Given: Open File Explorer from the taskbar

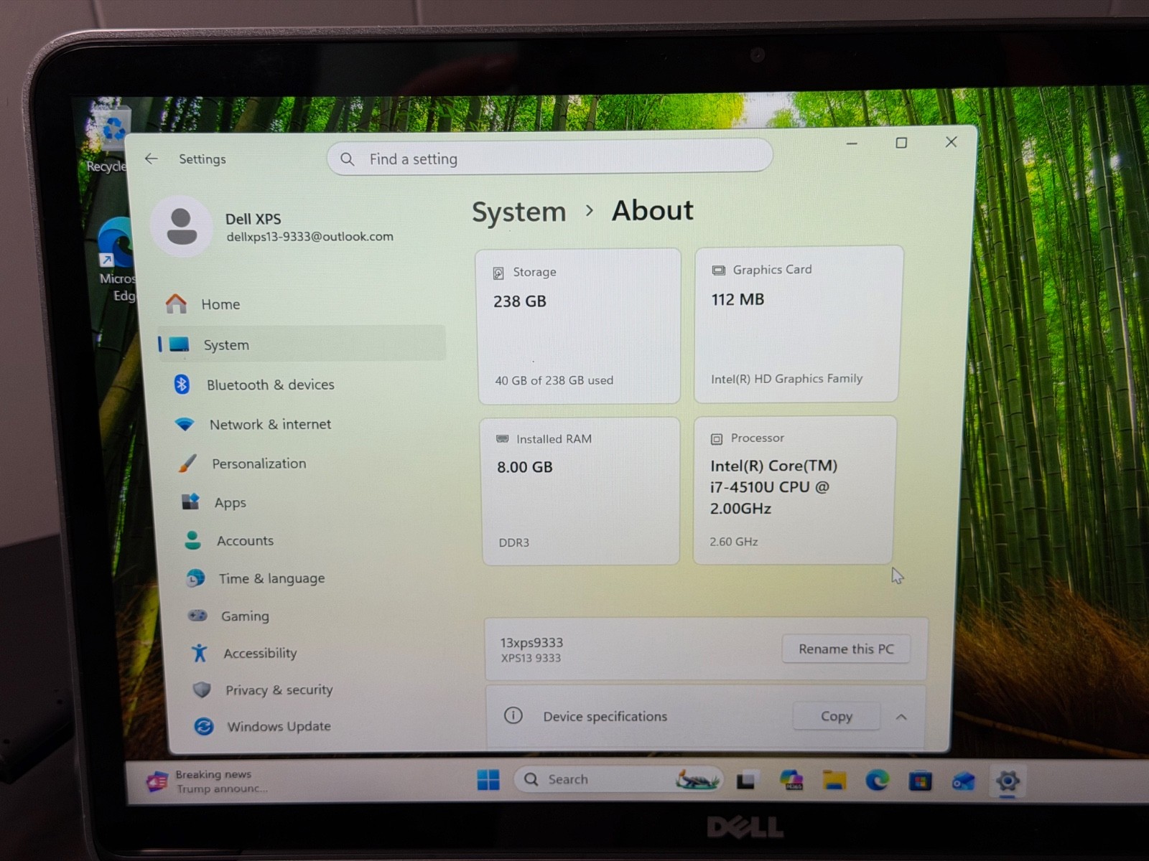Looking at the screenshot, I should (x=834, y=780).
